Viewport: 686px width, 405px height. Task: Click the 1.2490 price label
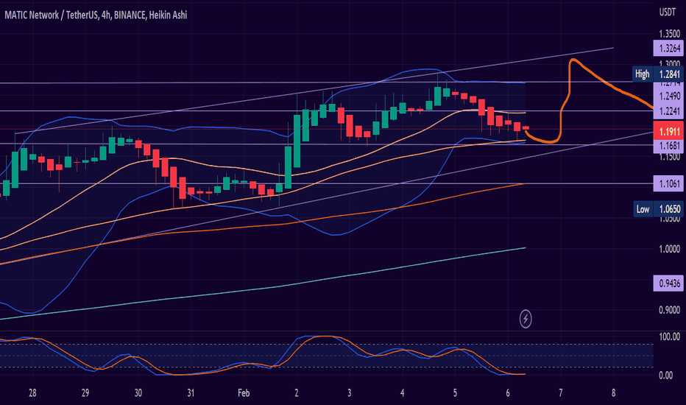[x=670, y=96]
